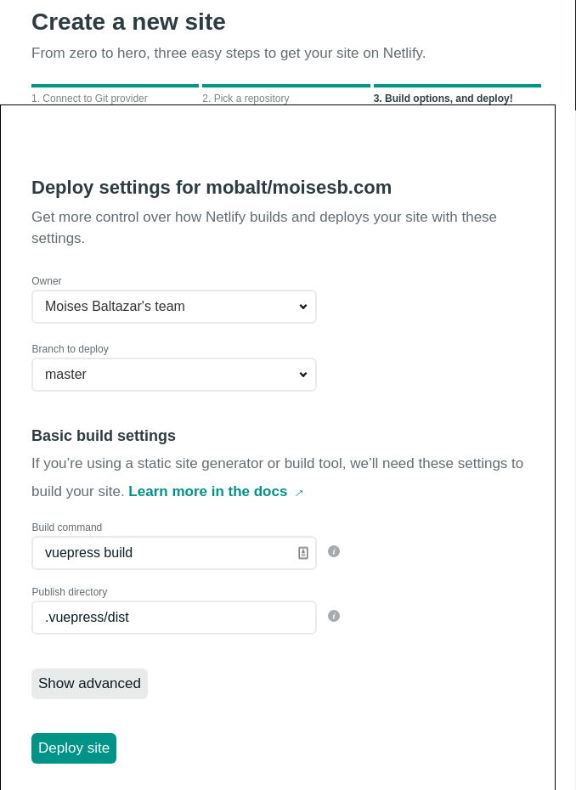Click the Show advanced button
Screen dimensions: 576x790
point(90,684)
